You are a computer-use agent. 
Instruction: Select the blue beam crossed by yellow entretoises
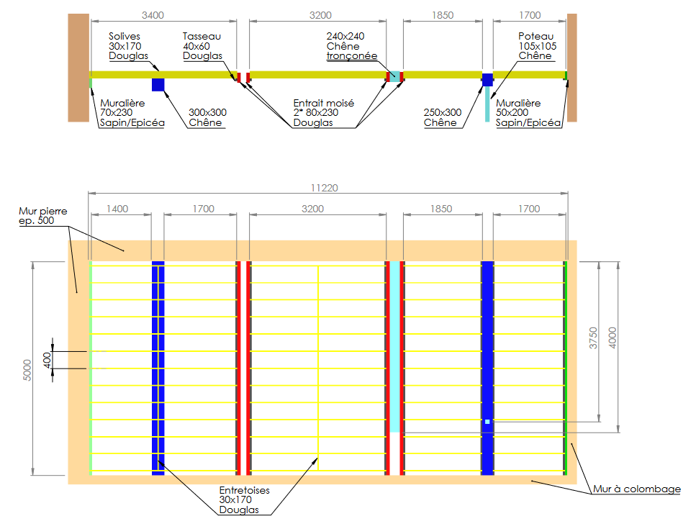(158, 368)
